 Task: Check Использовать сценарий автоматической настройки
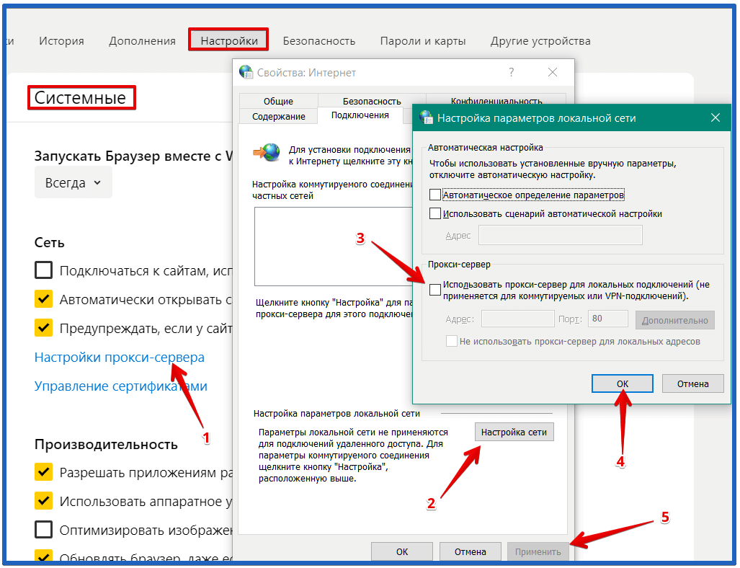(435, 213)
